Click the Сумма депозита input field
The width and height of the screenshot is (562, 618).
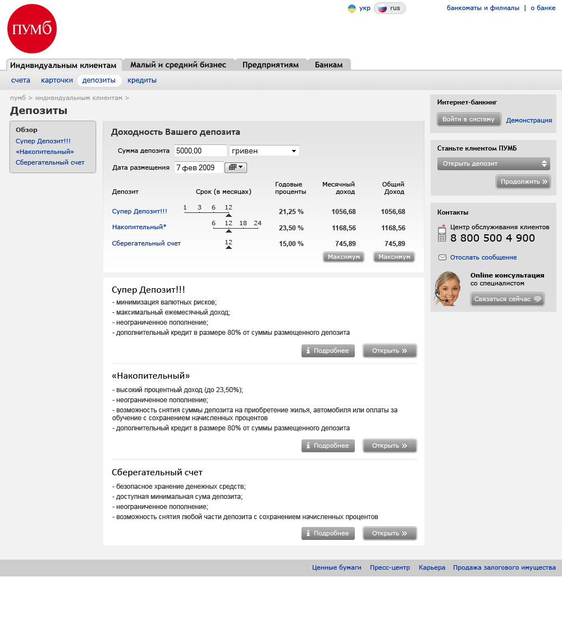tap(200, 151)
